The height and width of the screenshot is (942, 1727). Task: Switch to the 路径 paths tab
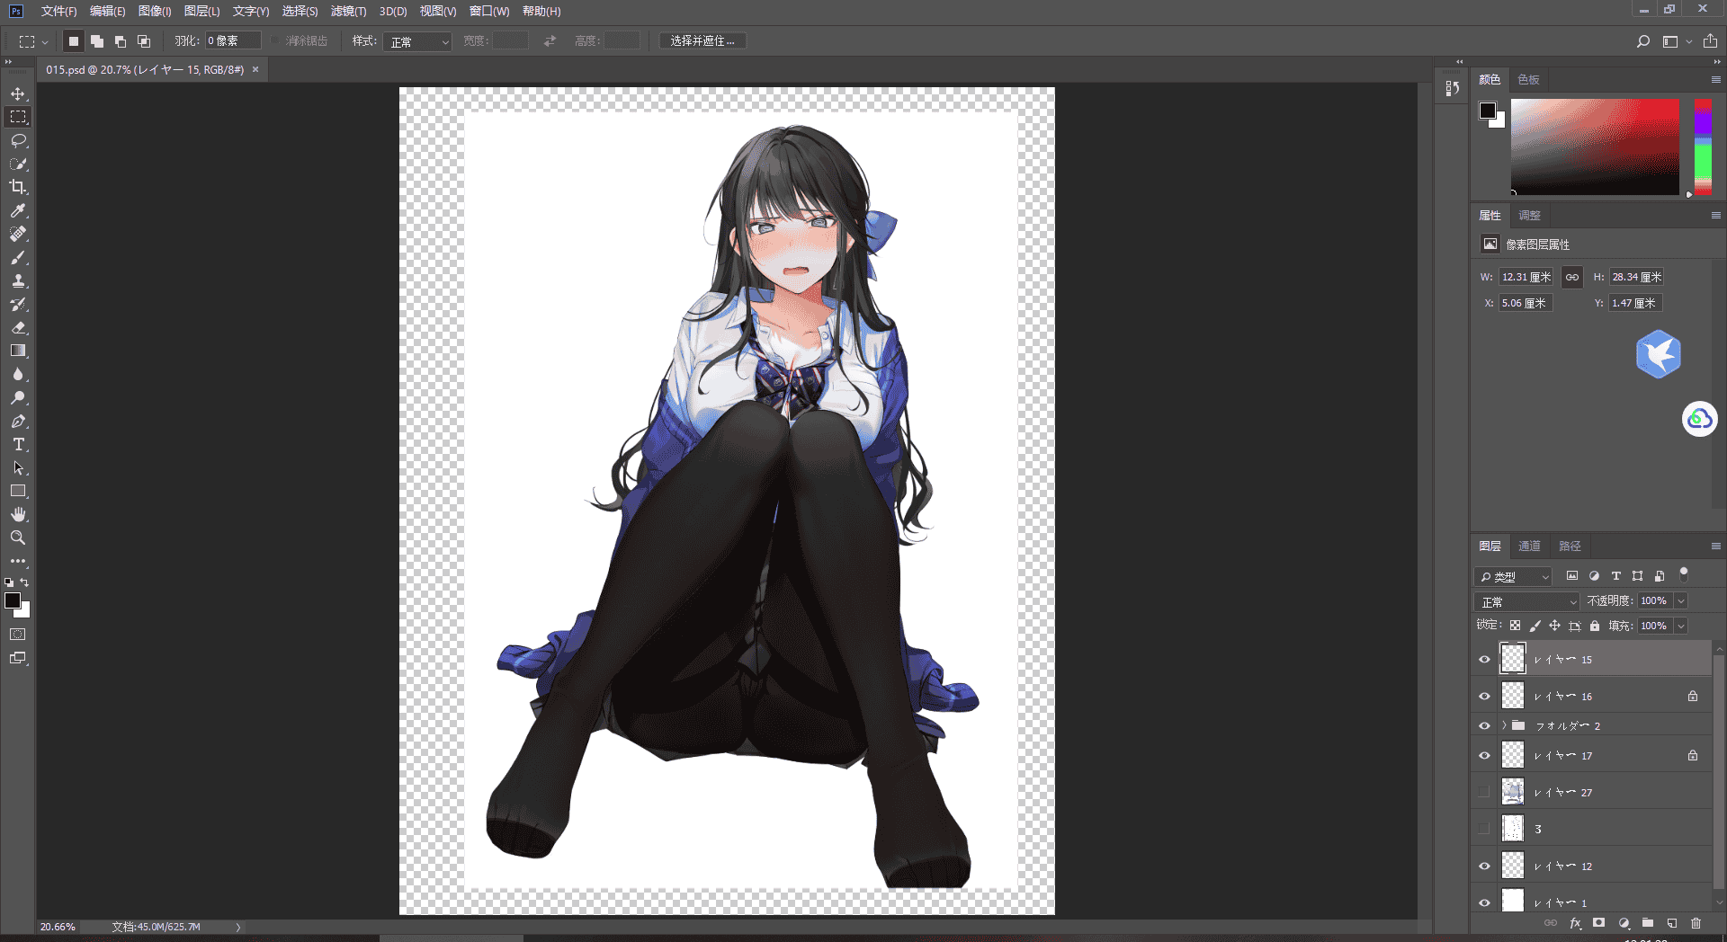coord(1570,546)
